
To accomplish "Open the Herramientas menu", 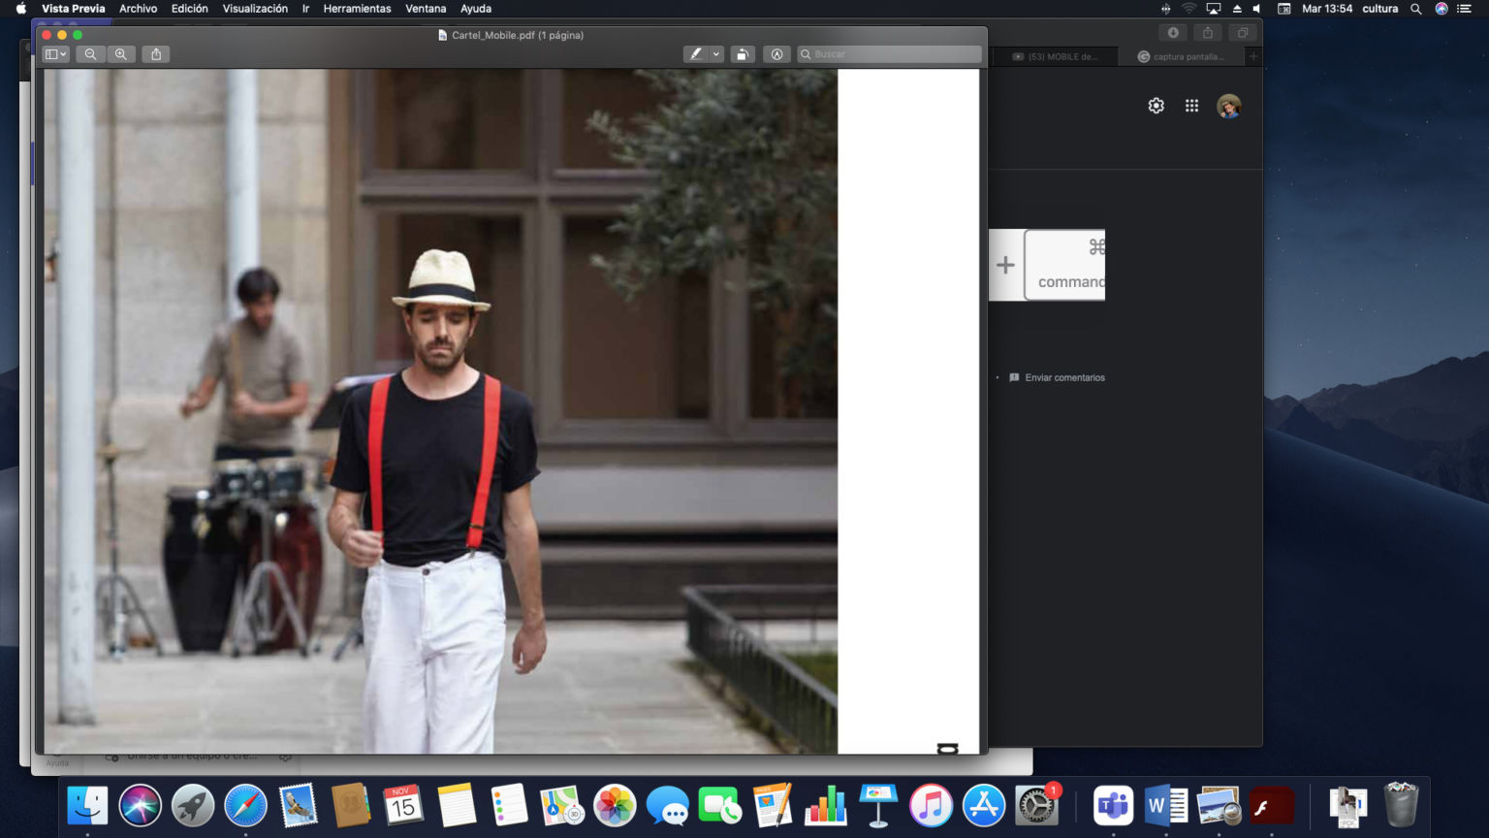I will 357,9.
